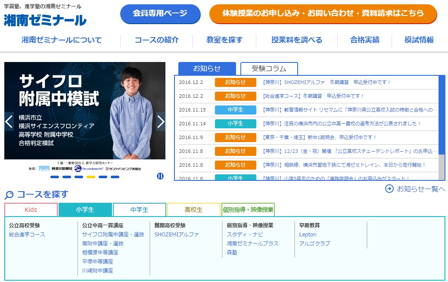The height and width of the screenshot is (282, 448).
Task: Open 川崎附中講座 link
Action: [97, 270]
